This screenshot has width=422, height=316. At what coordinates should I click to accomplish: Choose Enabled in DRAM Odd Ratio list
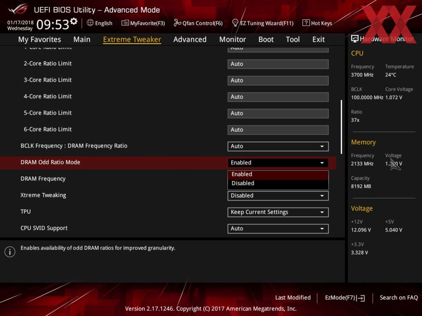[278, 174]
